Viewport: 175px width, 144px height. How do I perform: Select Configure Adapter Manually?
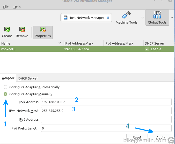pyautogui.click(x=5, y=94)
